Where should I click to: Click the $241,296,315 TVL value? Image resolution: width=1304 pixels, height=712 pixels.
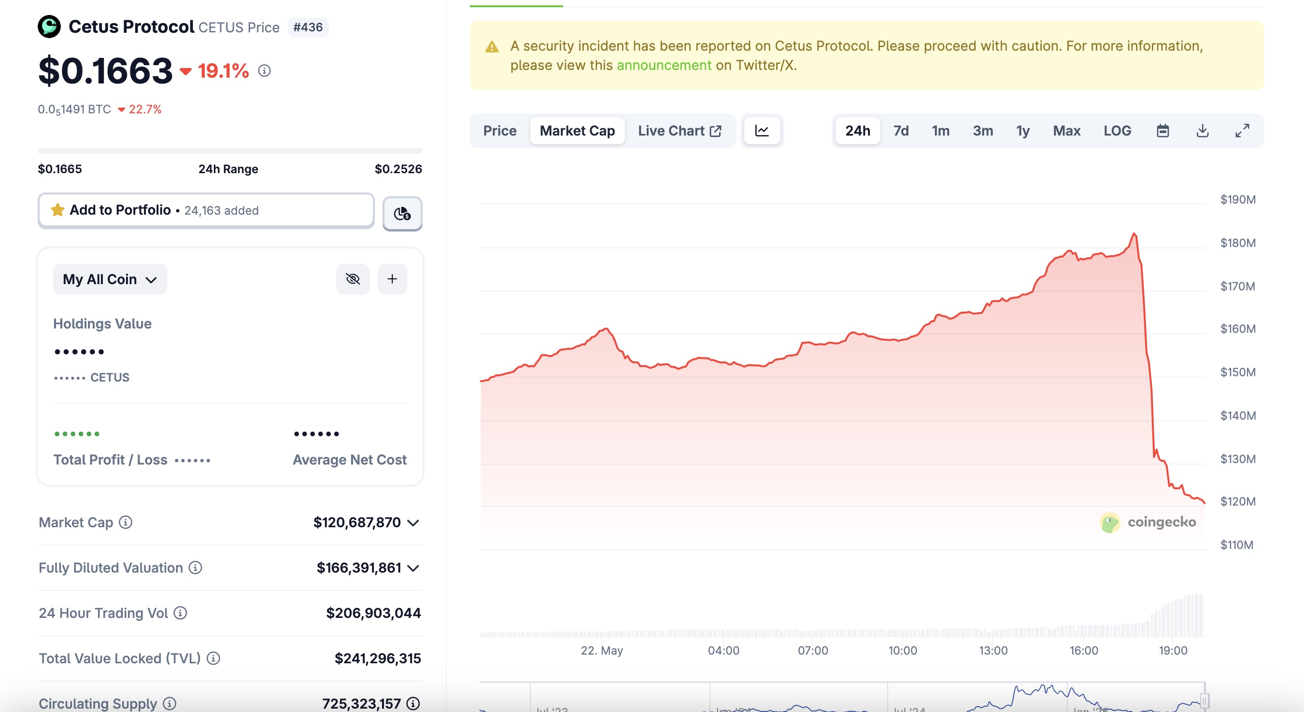378,658
